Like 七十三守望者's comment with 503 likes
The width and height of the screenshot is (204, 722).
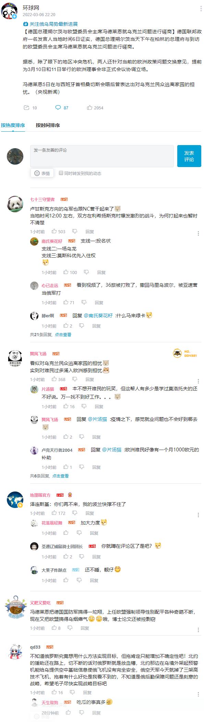pyautogui.click(x=54, y=232)
